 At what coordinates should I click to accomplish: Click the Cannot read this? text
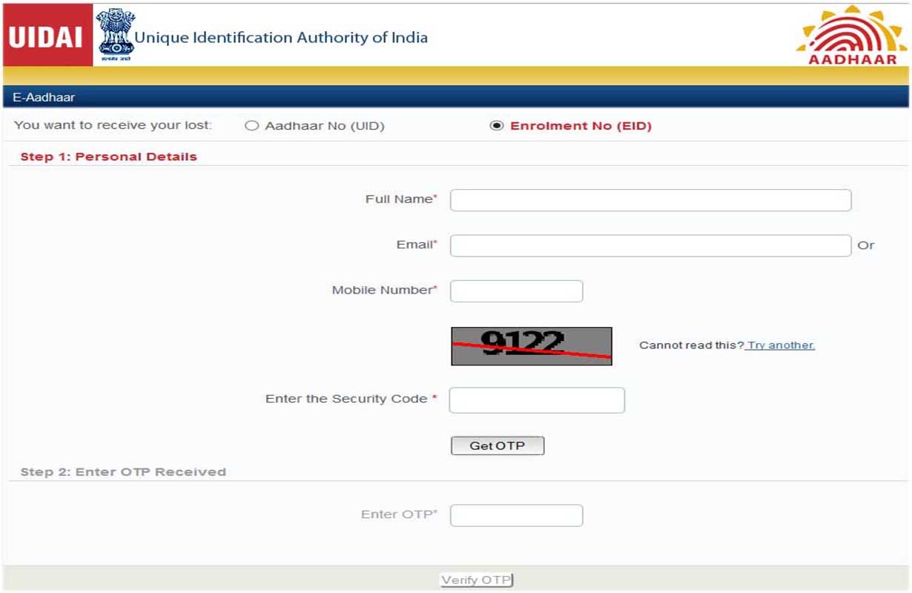coord(690,345)
